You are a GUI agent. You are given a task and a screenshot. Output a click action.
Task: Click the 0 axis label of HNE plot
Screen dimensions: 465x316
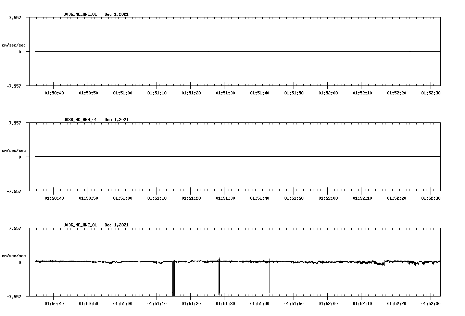[20, 52]
